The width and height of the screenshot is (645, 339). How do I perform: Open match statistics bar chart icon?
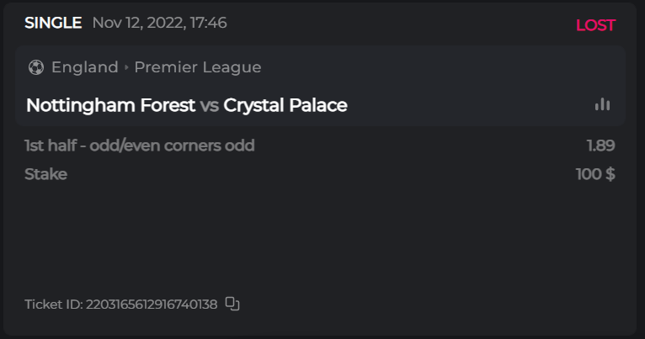602,104
